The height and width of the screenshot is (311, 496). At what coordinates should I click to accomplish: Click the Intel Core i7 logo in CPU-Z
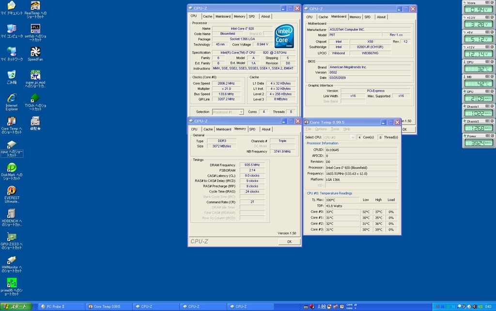click(x=284, y=36)
